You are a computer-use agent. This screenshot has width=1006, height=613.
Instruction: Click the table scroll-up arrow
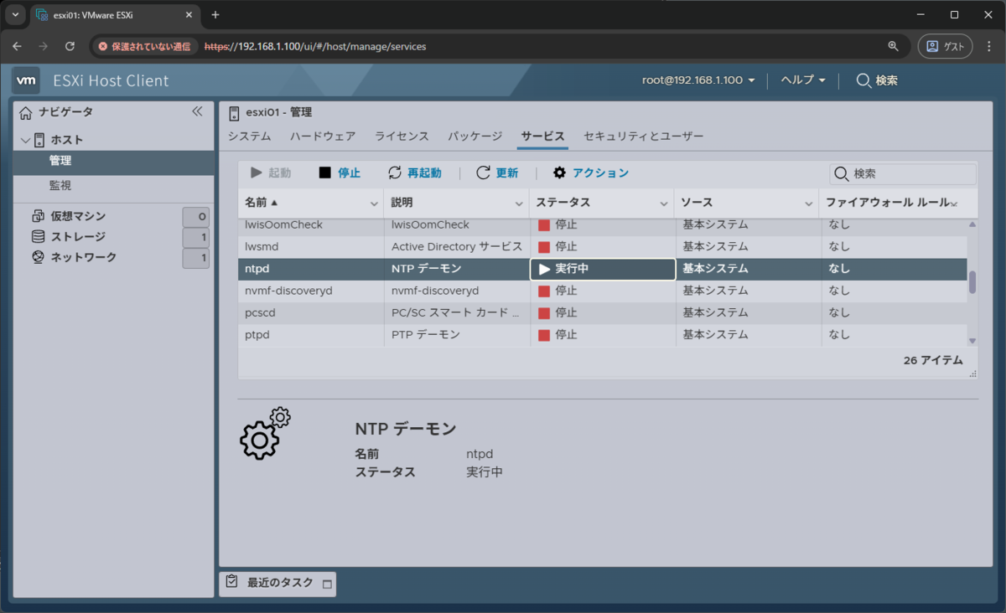pyautogui.click(x=972, y=224)
